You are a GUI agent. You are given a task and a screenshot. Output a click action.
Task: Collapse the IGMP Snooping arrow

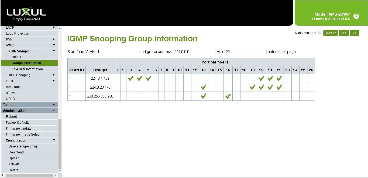tap(54, 51)
